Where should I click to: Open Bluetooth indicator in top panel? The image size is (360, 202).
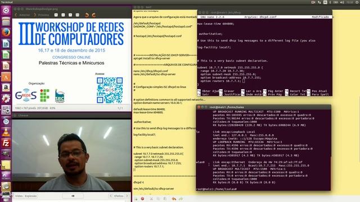click(330, 2)
